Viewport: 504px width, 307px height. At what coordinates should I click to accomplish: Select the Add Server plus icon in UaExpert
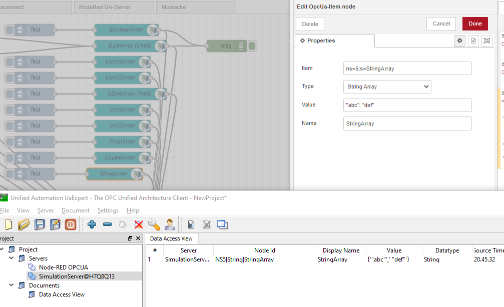tap(92, 224)
